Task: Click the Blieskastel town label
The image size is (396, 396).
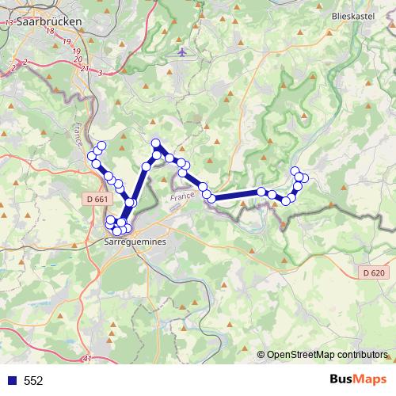Action: coord(353,17)
